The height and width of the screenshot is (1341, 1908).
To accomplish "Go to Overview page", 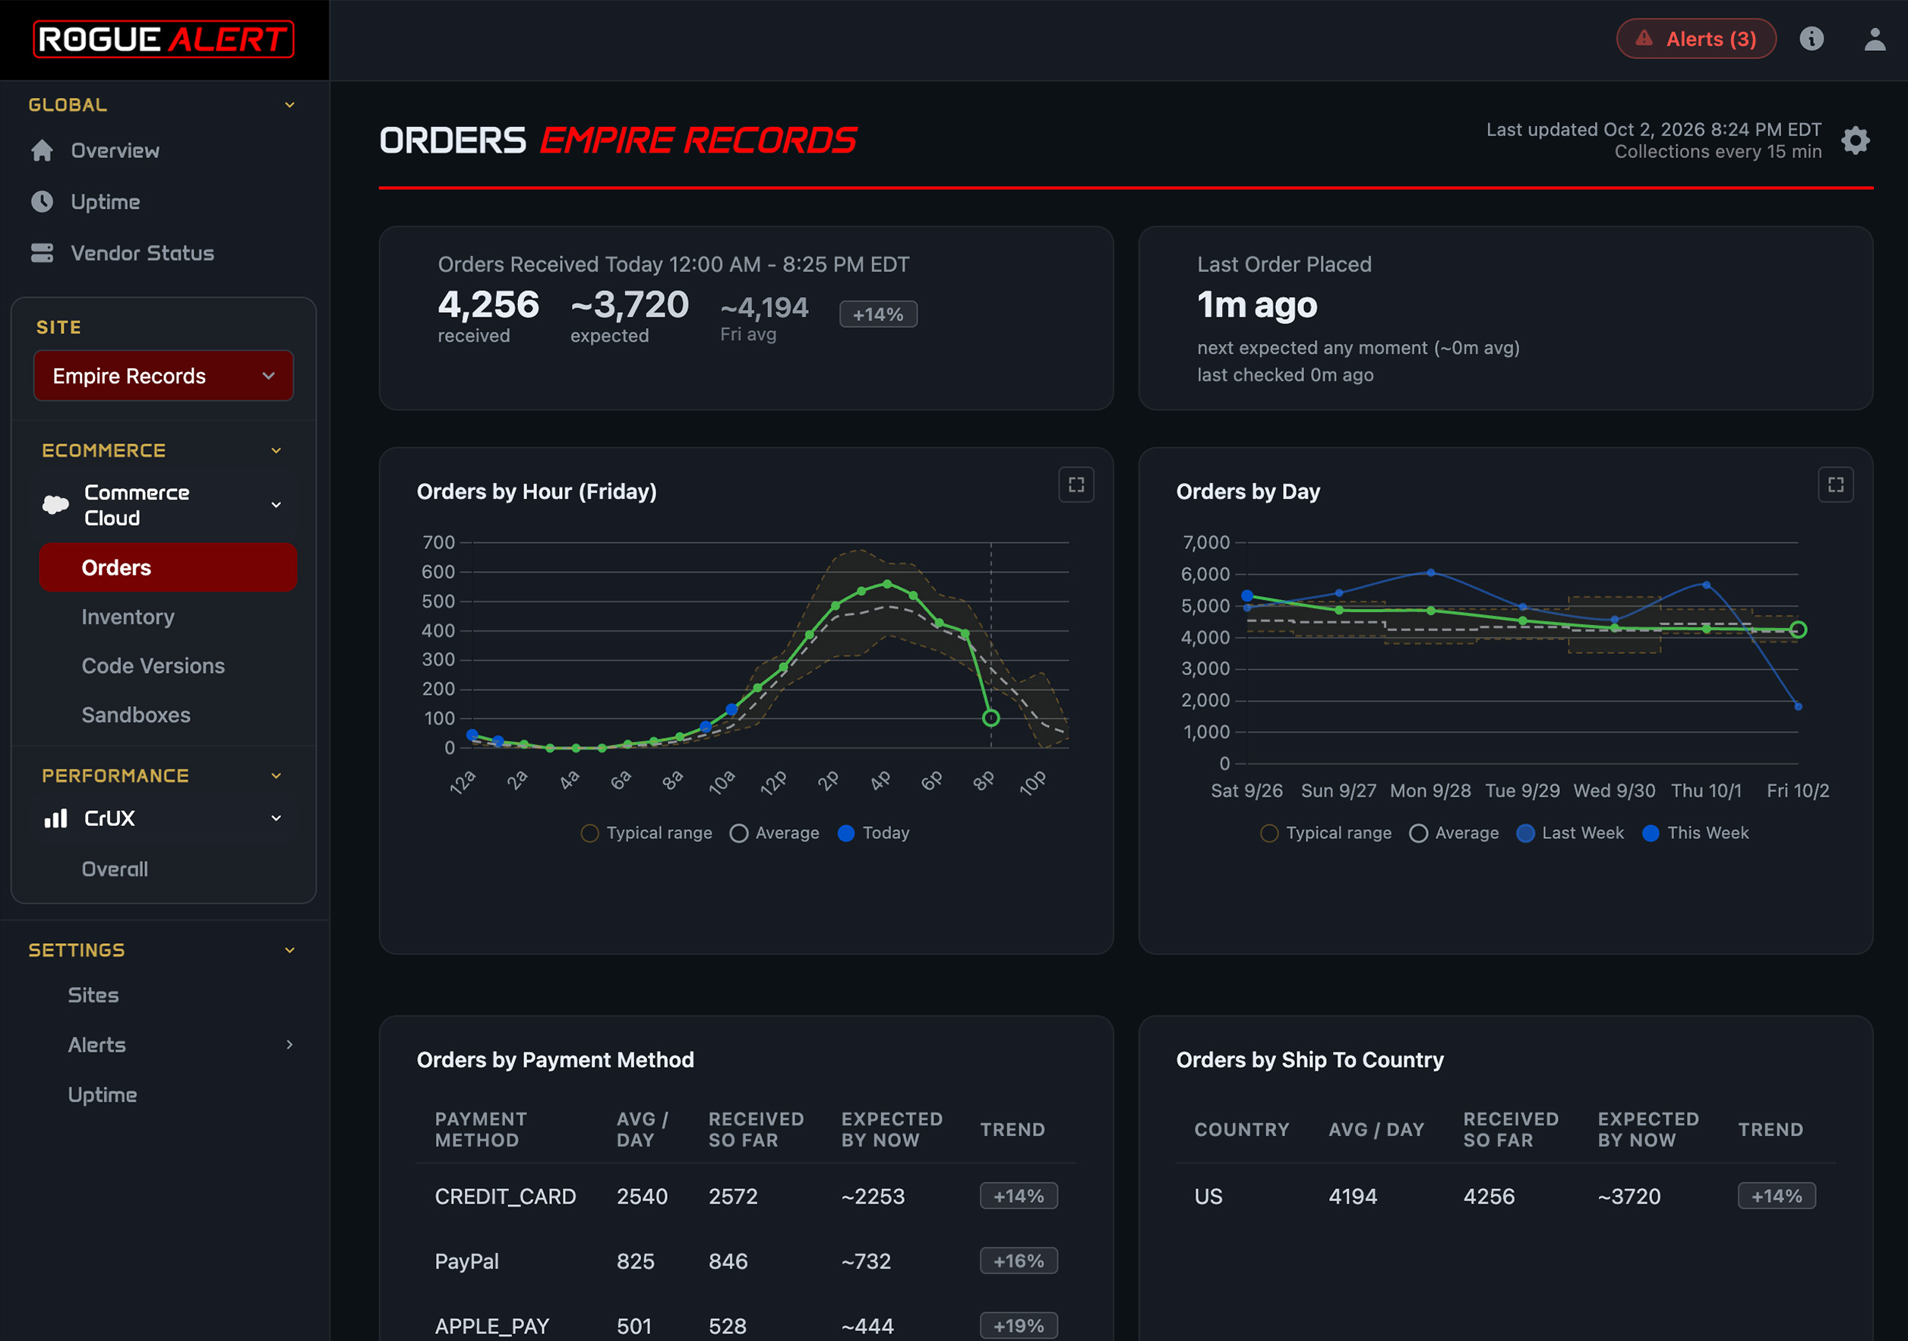I will (x=115, y=150).
